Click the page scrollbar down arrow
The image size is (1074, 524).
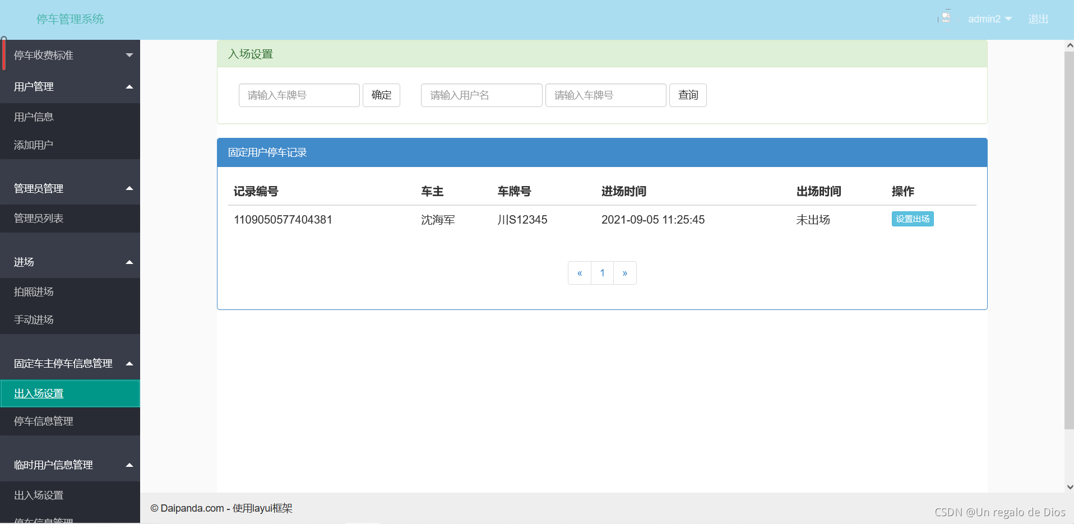[1070, 488]
